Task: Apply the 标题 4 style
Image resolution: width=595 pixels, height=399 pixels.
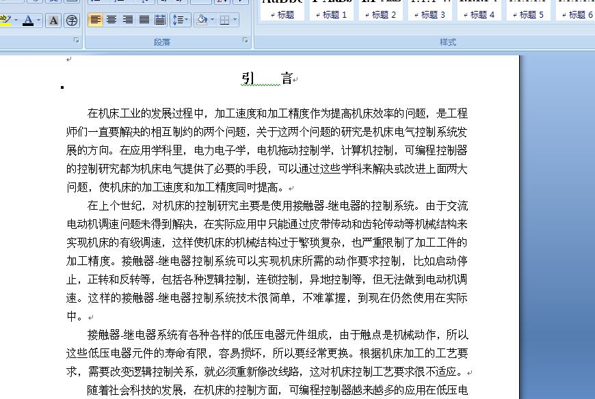Action: point(479,10)
